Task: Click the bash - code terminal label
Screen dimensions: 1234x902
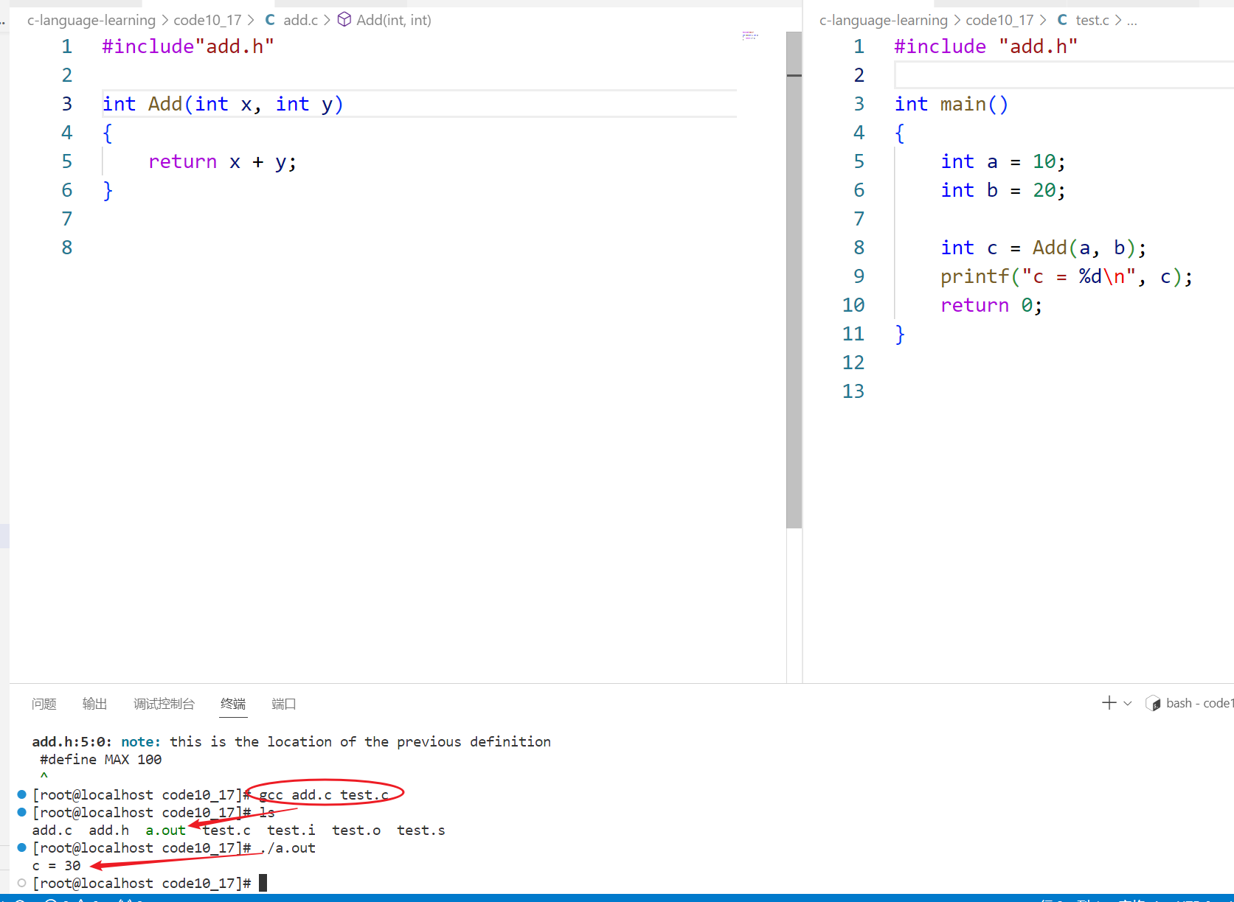Action: [x=1199, y=703]
